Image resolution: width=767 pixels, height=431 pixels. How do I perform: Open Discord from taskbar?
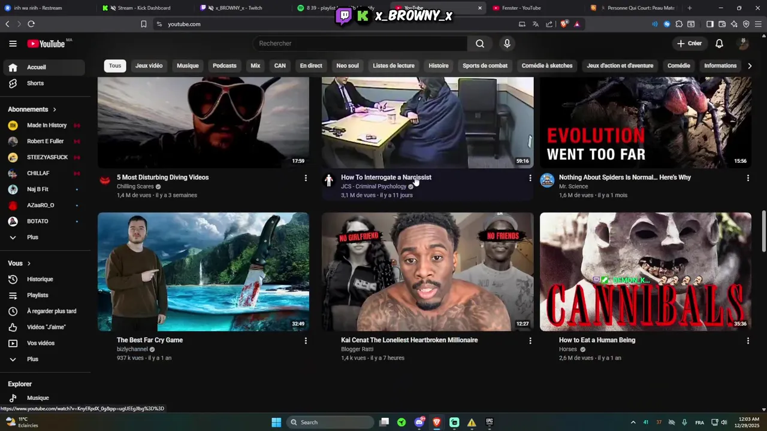click(419, 422)
